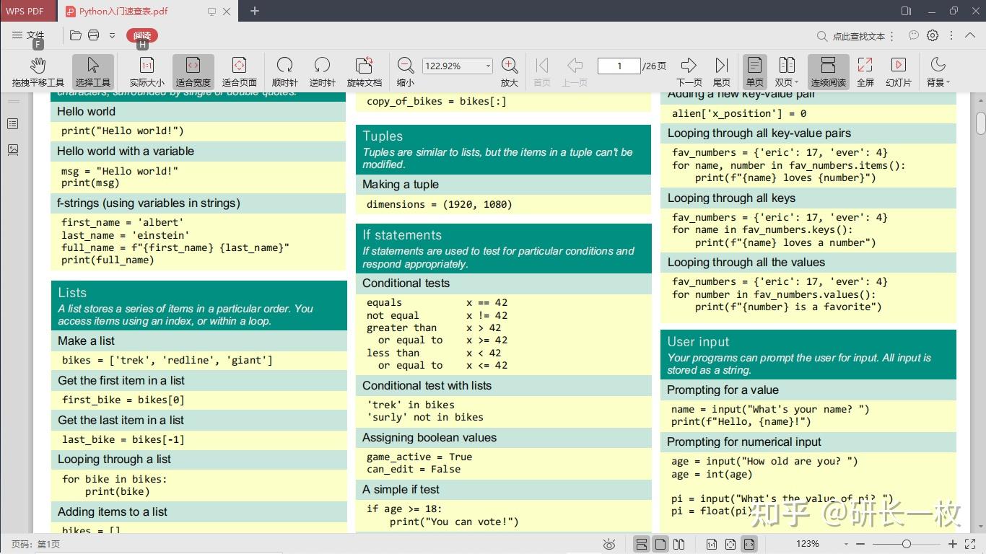Image resolution: width=986 pixels, height=554 pixels.
Task: Start slideshow mode (幻灯片)
Action: [x=899, y=72]
